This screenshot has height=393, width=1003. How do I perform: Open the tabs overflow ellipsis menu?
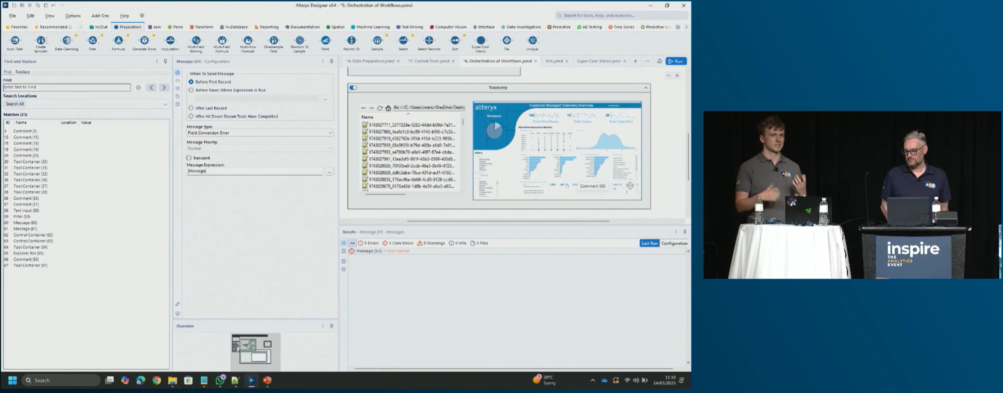click(647, 61)
